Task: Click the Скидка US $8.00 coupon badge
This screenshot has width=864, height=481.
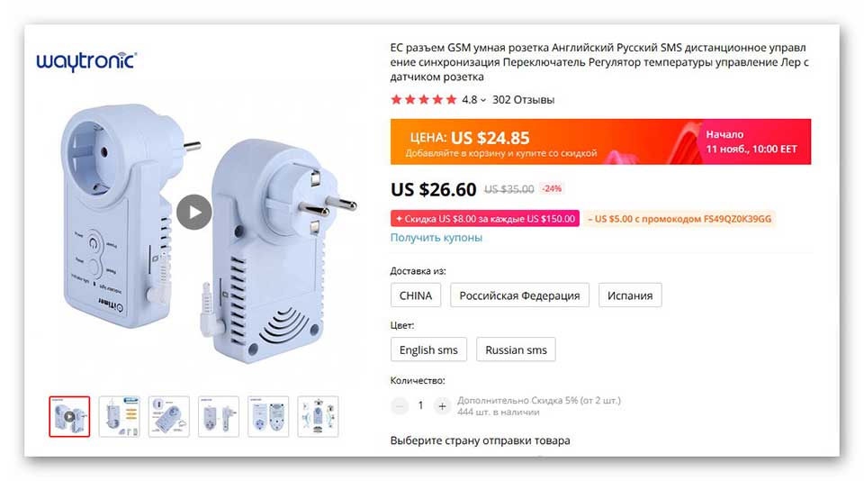Action: pos(485,219)
